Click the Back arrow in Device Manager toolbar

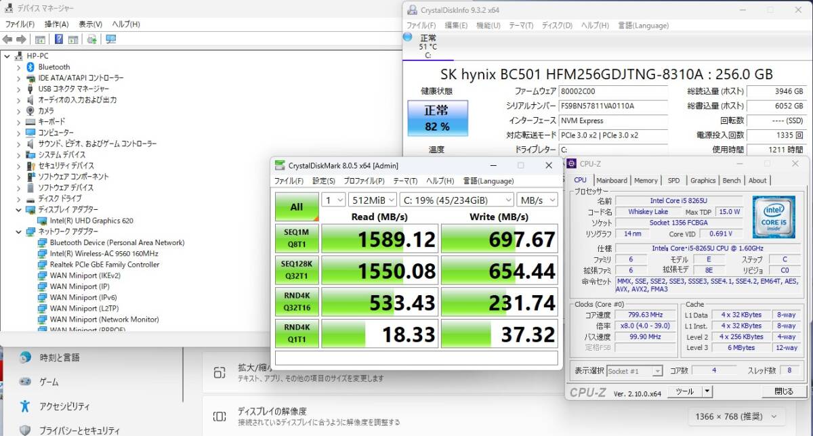click(x=7, y=39)
